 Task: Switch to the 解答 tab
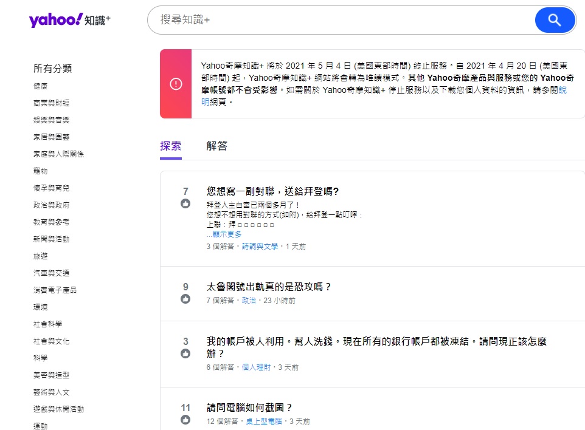(x=216, y=146)
